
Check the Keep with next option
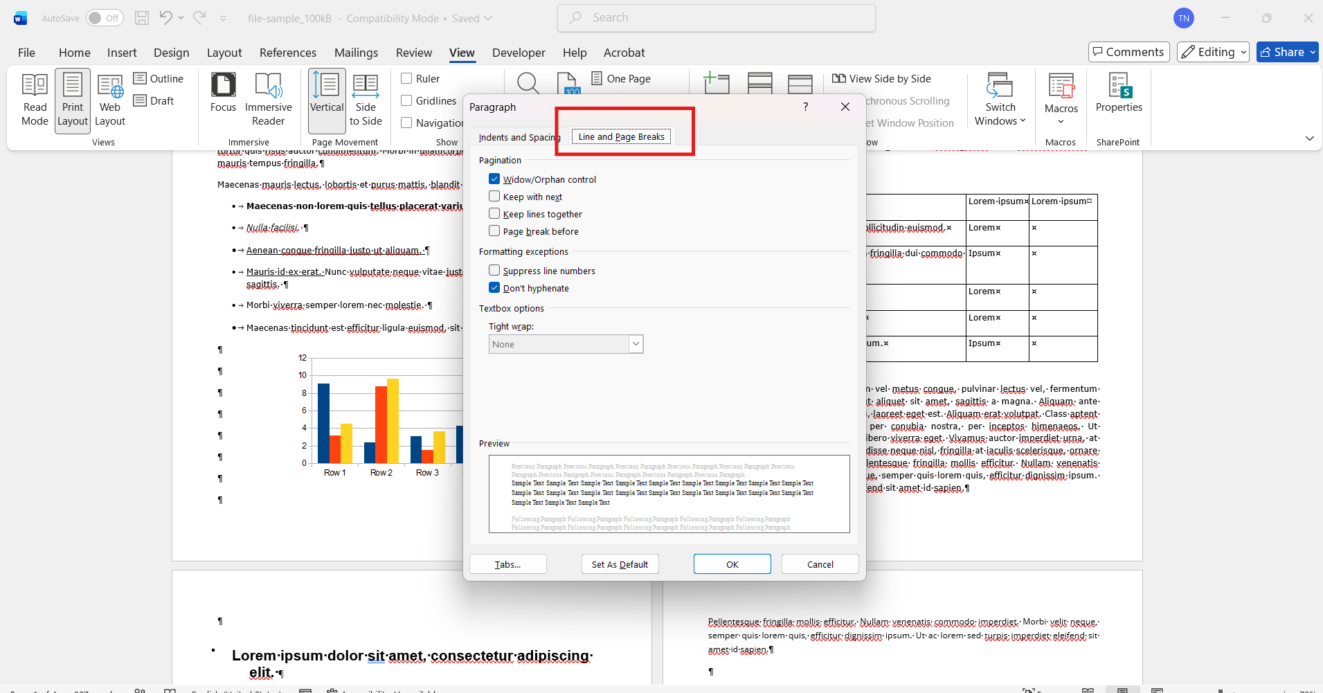pos(494,197)
